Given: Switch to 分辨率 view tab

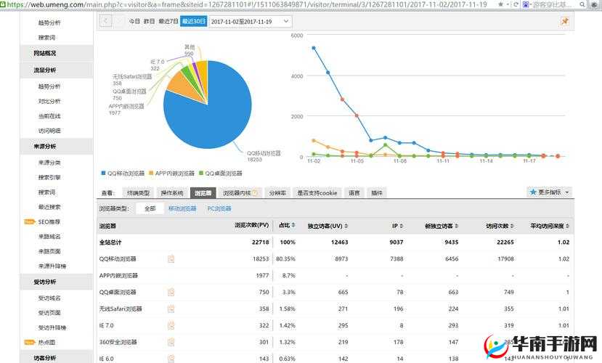Looking at the screenshot, I should click(277, 193).
